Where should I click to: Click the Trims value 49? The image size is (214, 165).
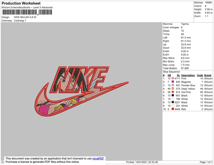[182, 34]
